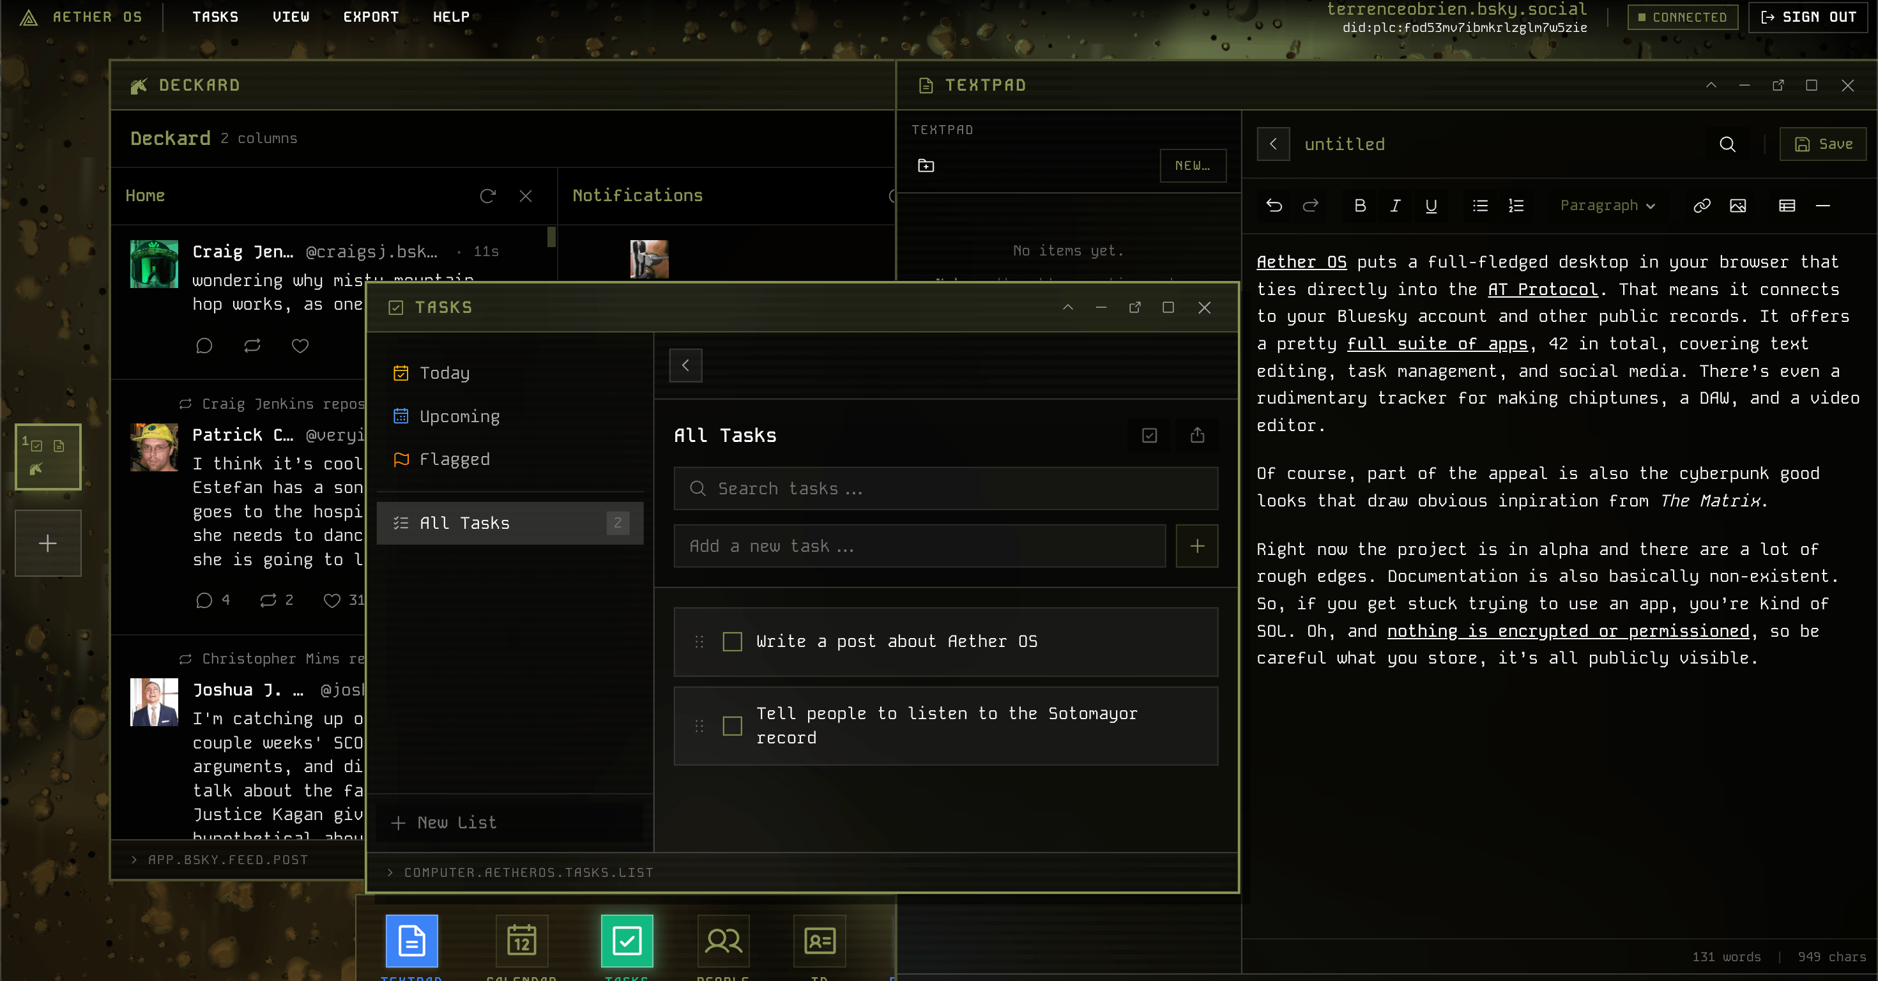1878x981 pixels.
Task: Expand COMPUTER.AETHEROS.TASKS.LIST at window bottom
Action: 520,872
